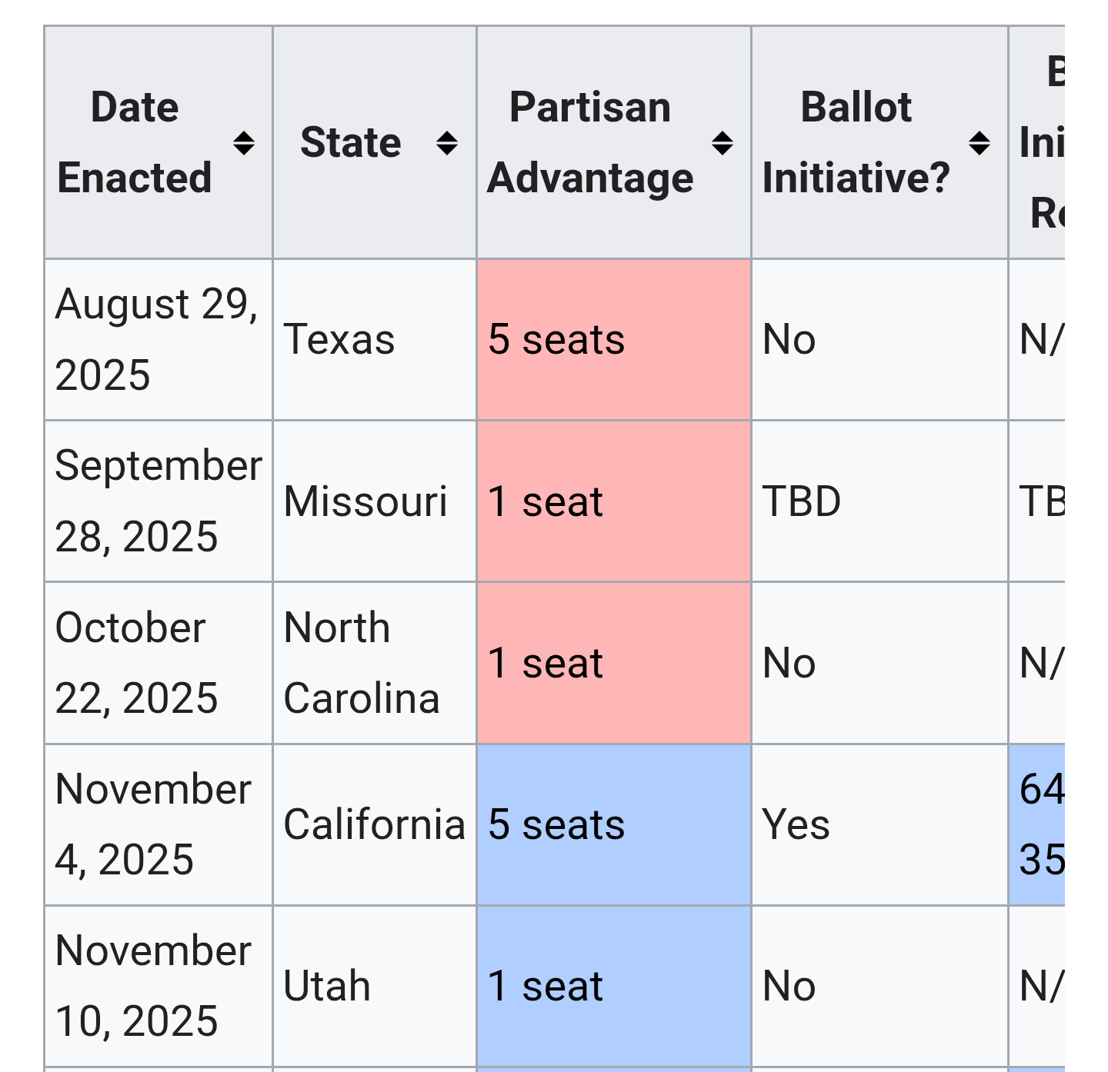
Task: Click red 5 seats cell for Texas
Action: point(613,339)
